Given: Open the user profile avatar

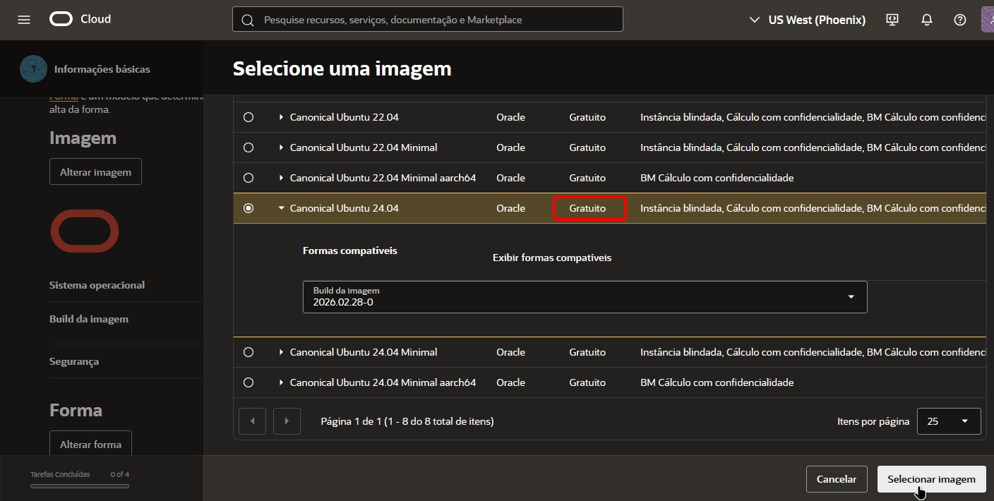Looking at the screenshot, I should (987, 20).
